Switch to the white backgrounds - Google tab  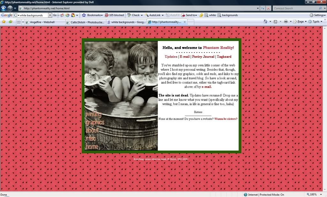pos(126,22)
